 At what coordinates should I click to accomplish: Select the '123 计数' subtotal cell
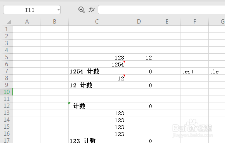(97, 140)
